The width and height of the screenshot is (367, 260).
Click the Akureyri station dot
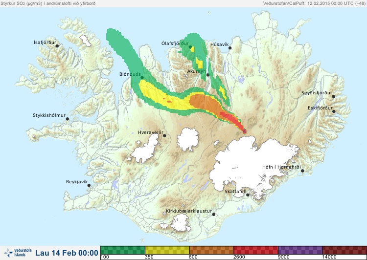[x=208, y=75]
